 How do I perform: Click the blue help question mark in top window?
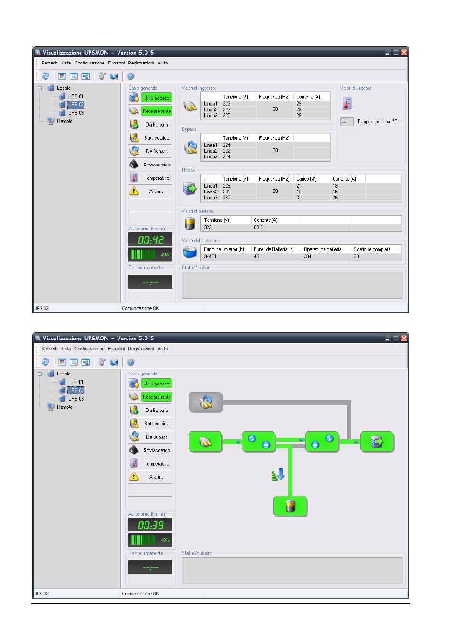[131, 76]
